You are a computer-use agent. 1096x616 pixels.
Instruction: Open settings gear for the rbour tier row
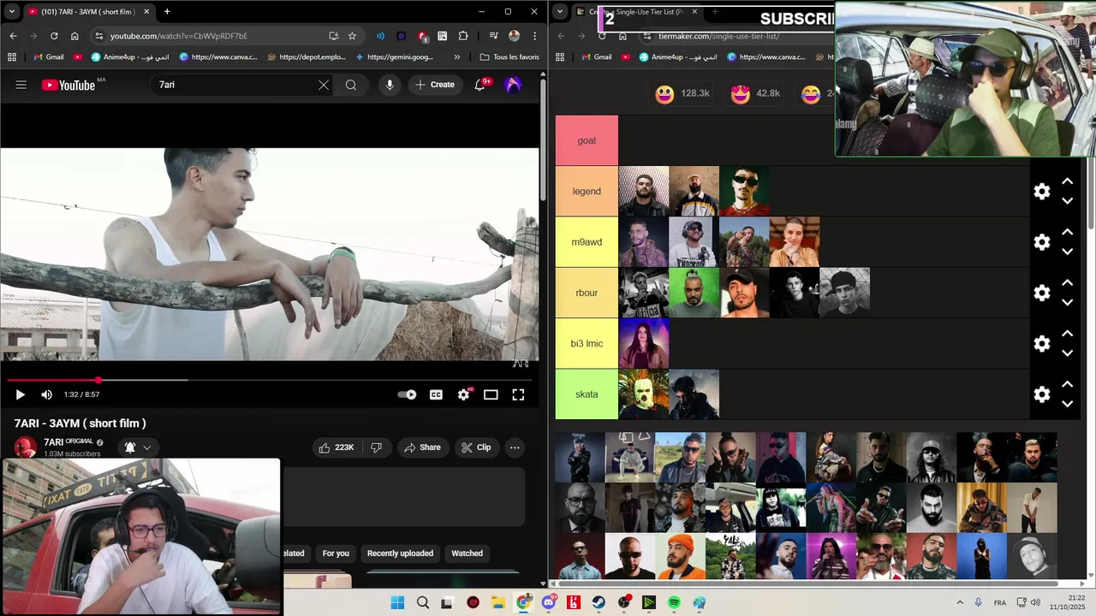[1042, 293]
